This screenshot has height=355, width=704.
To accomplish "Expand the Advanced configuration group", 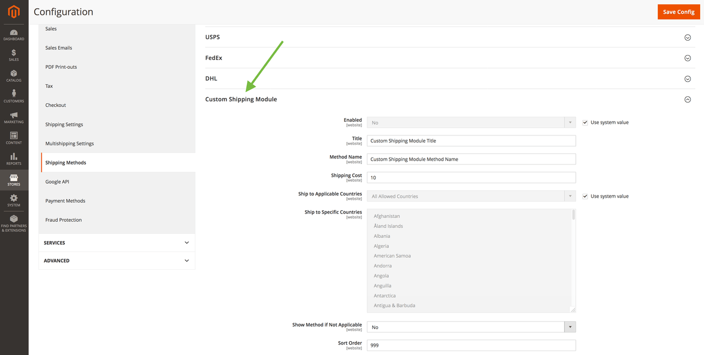I will (x=117, y=260).
